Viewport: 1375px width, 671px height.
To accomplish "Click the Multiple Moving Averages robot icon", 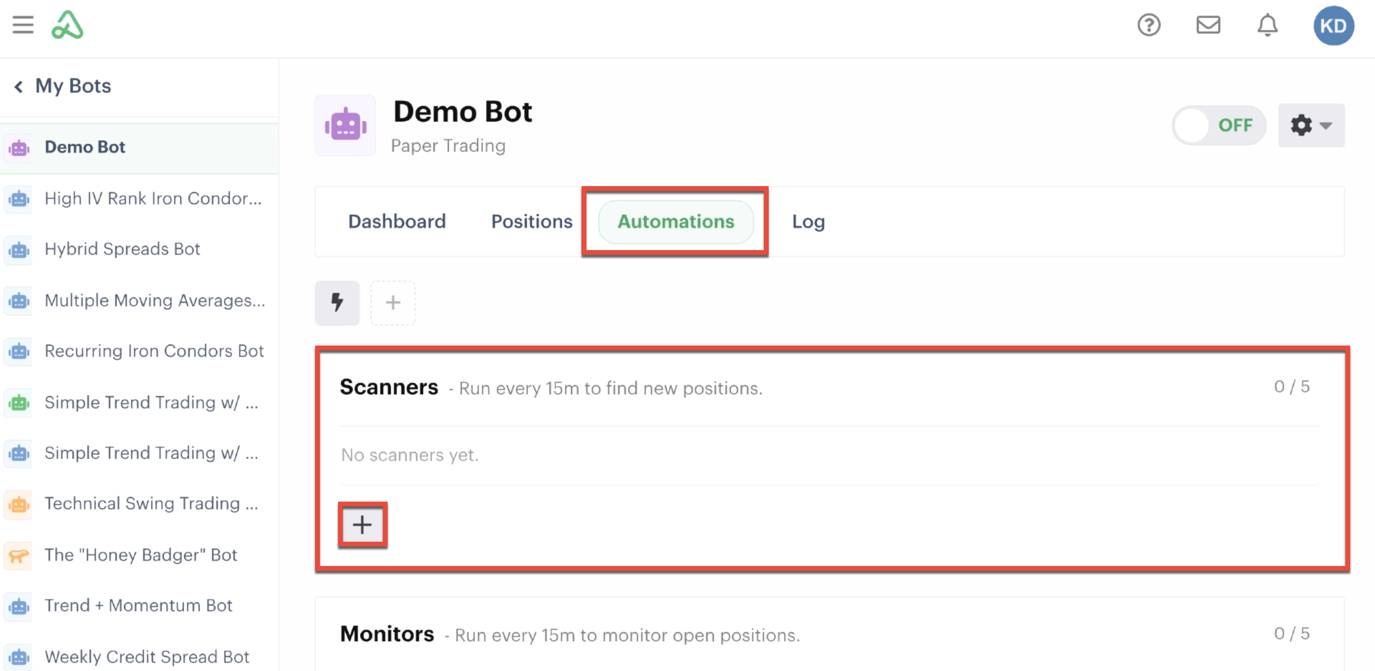I will [x=19, y=301].
